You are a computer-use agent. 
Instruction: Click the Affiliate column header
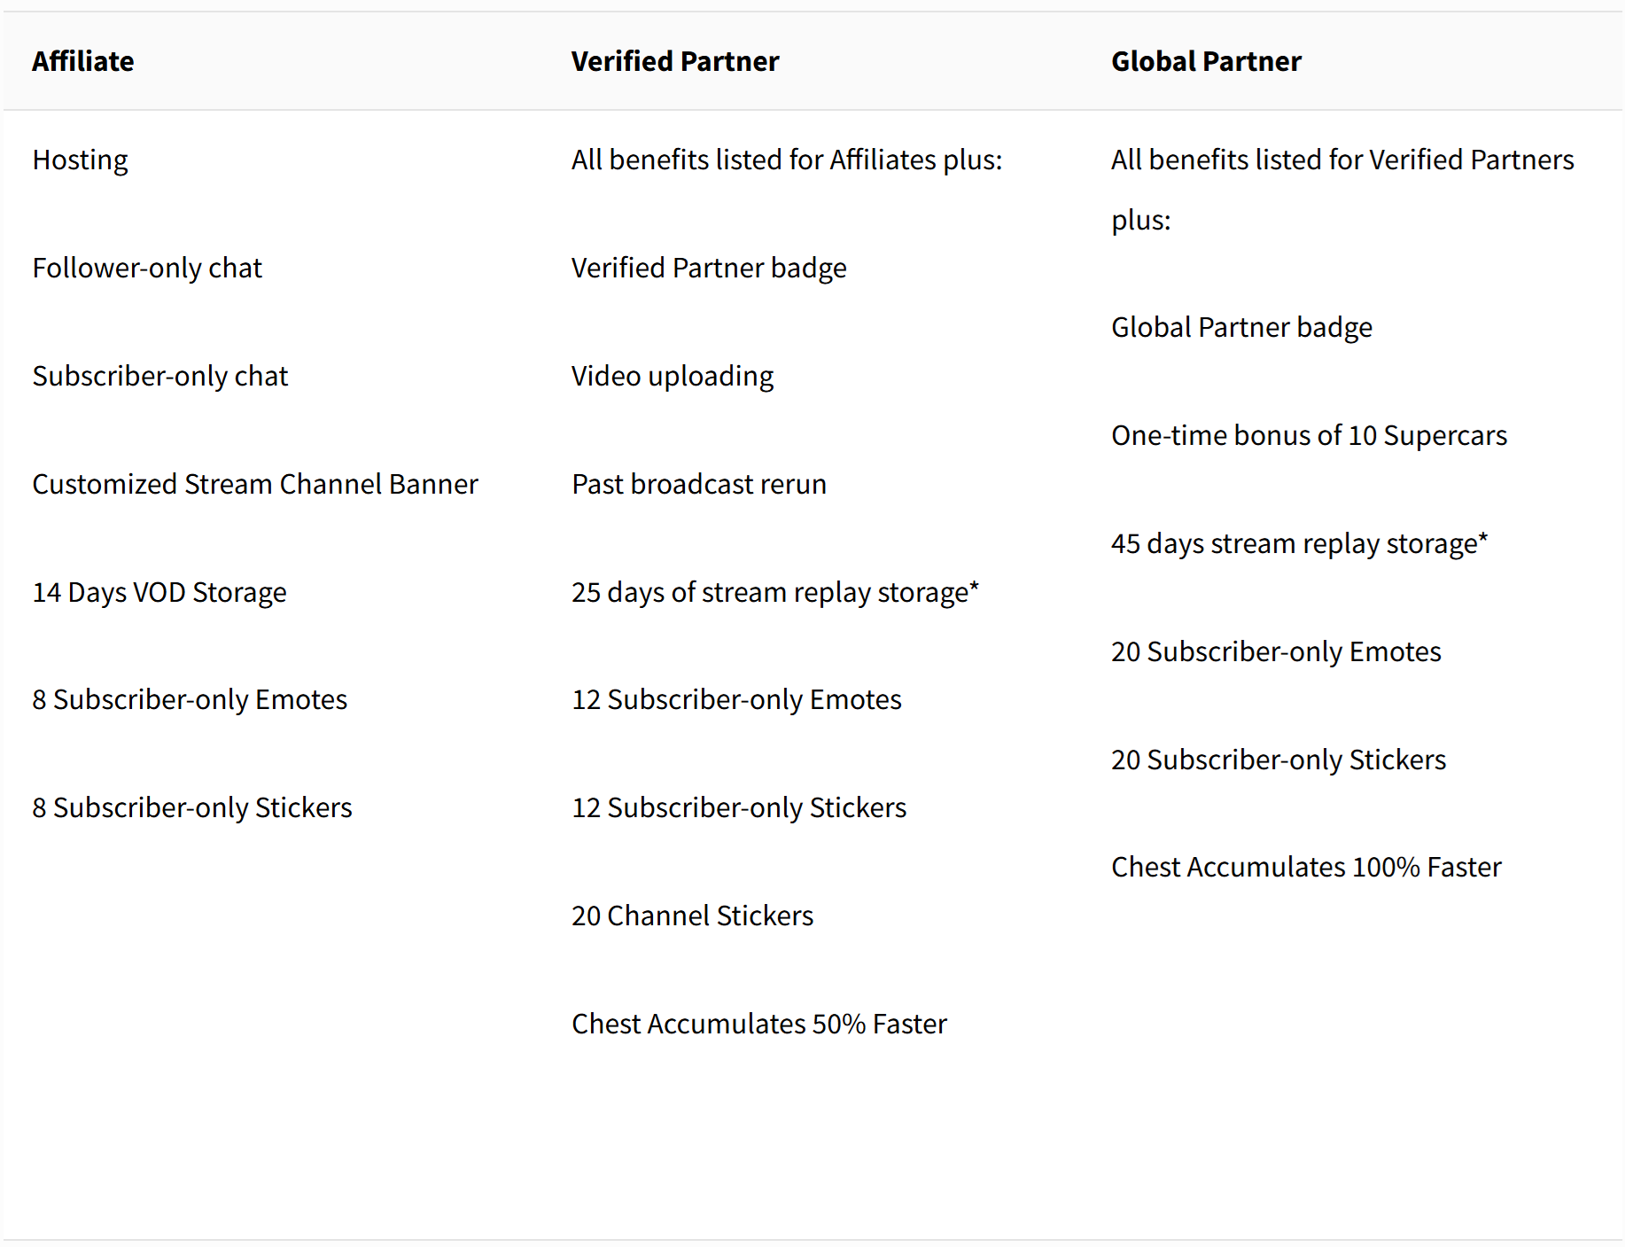point(83,61)
